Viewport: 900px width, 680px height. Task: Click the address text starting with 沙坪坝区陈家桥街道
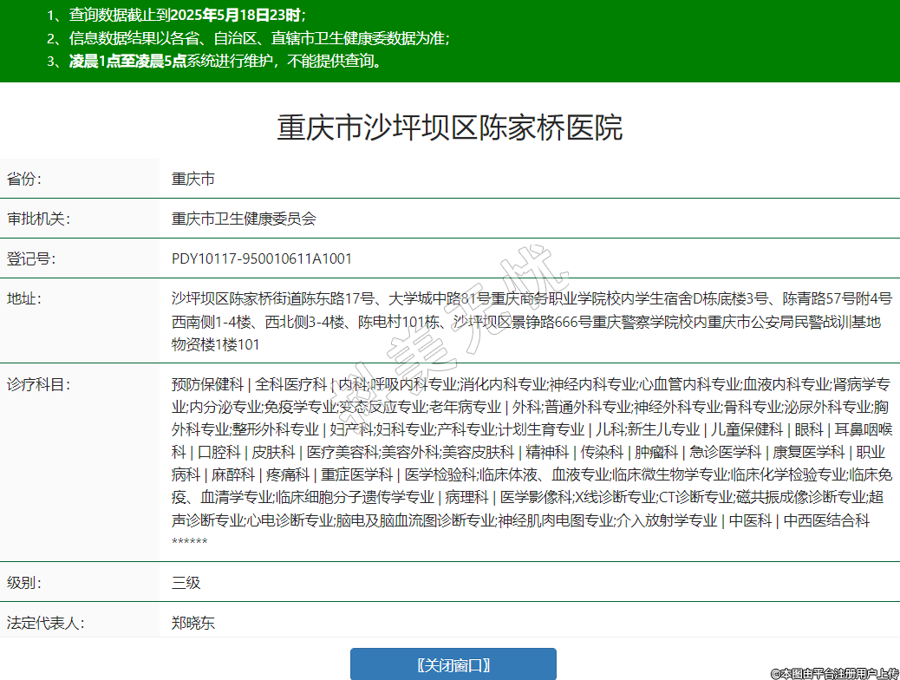(x=531, y=321)
